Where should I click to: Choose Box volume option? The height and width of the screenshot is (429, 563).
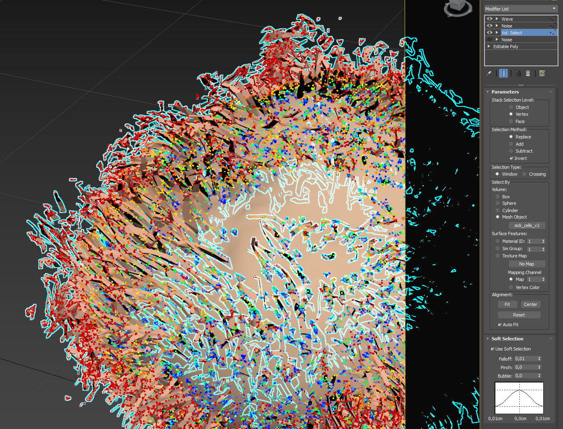tap(498, 197)
